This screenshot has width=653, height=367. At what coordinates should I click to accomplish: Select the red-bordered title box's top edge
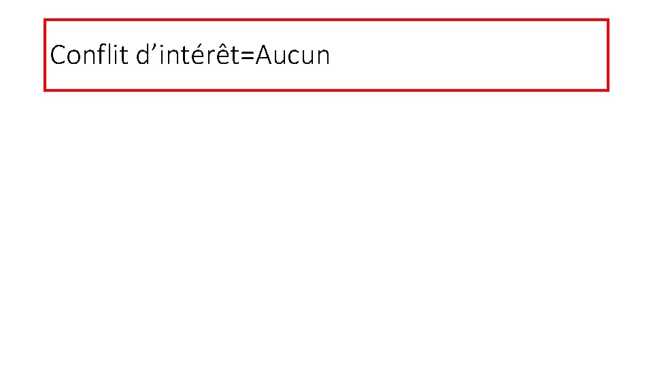(326, 20)
